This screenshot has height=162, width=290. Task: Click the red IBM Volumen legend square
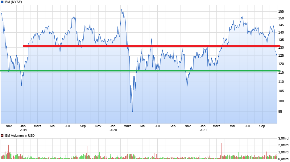(x=2, y=136)
